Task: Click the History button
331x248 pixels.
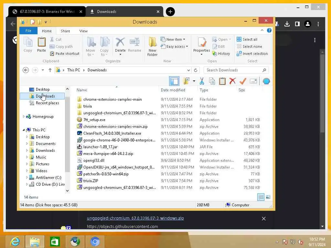Action: [x=221, y=54]
